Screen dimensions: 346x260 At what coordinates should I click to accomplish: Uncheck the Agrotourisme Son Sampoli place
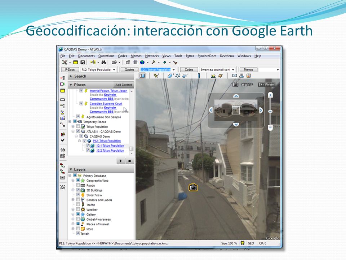click(78, 117)
